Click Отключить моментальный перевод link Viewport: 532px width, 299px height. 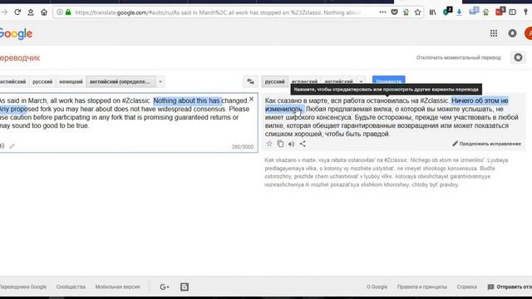tap(459, 57)
